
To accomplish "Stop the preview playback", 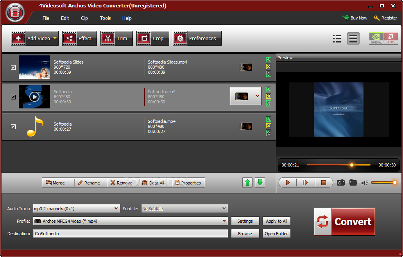I will tap(324, 183).
